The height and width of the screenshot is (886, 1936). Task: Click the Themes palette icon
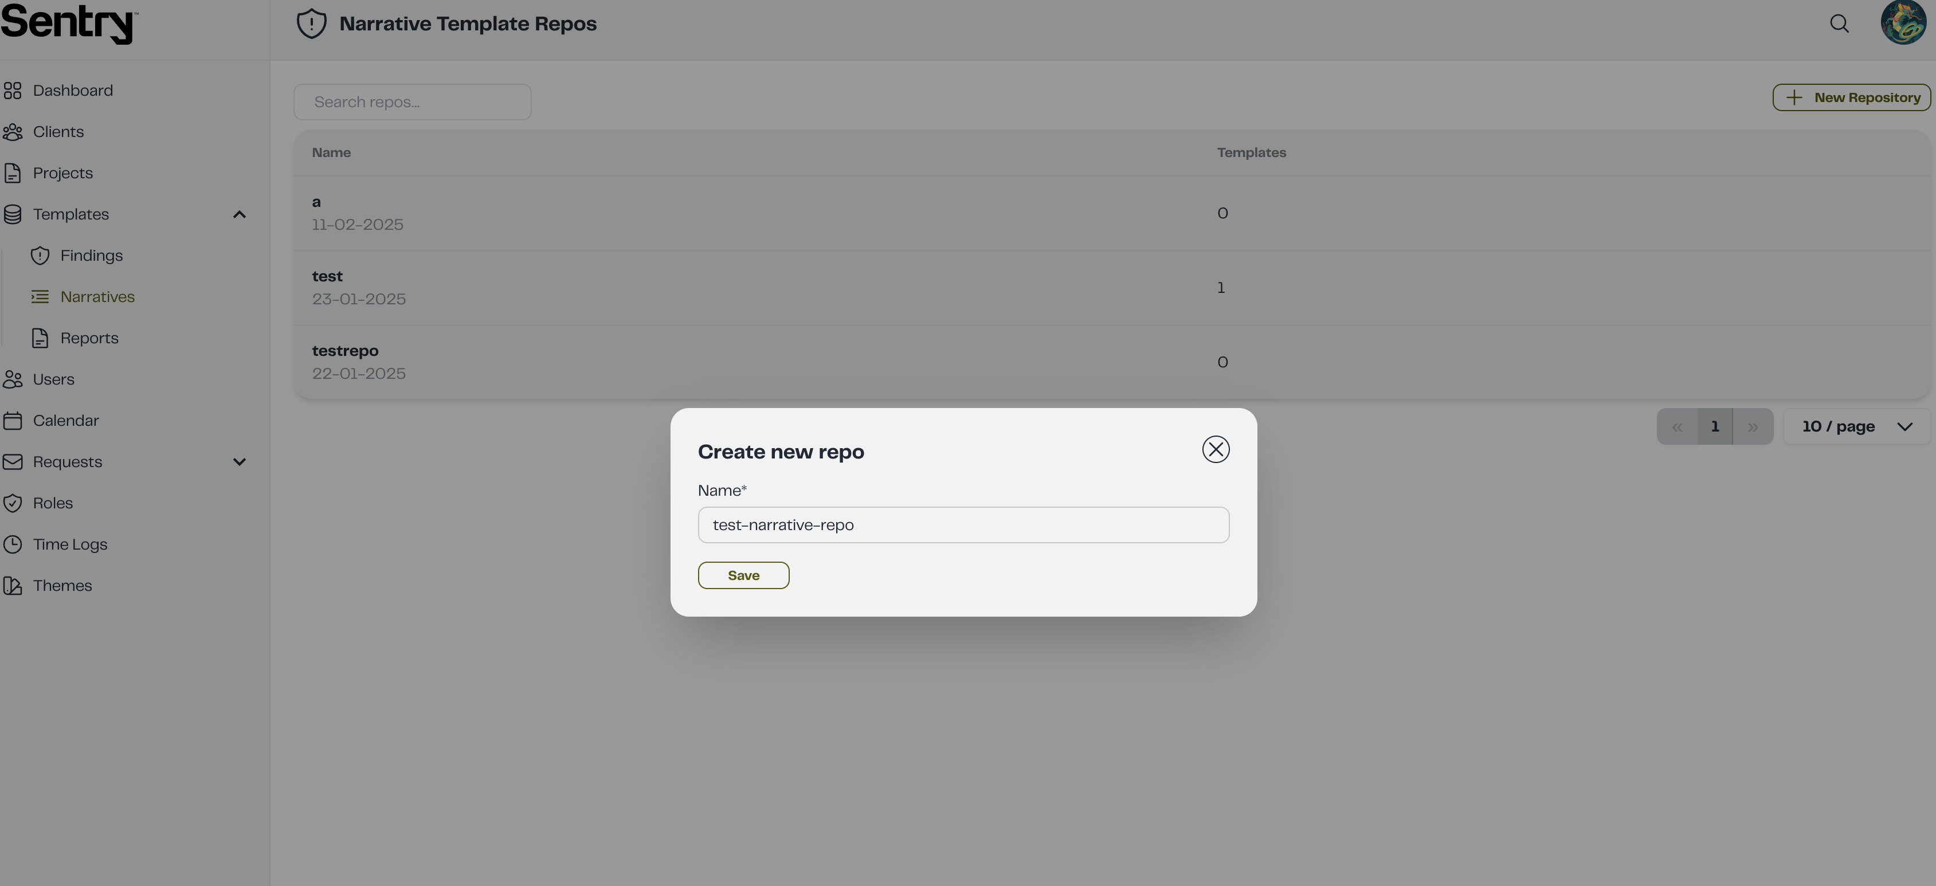pyautogui.click(x=12, y=586)
